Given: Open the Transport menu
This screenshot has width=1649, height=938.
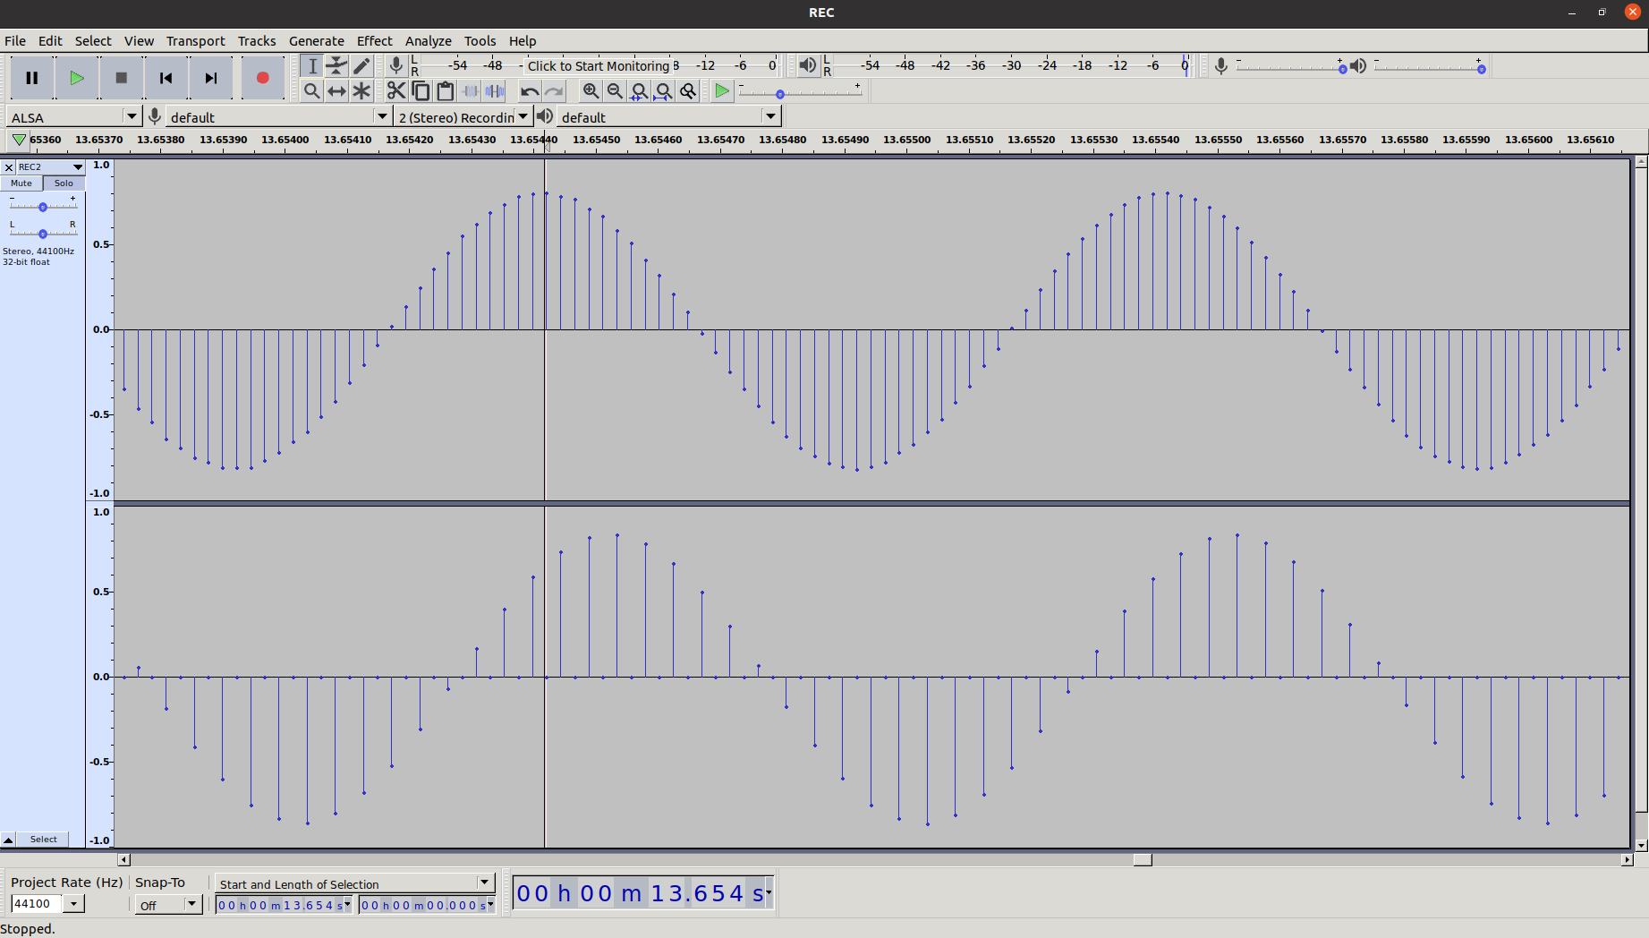Looking at the screenshot, I should tap(196, 41).
